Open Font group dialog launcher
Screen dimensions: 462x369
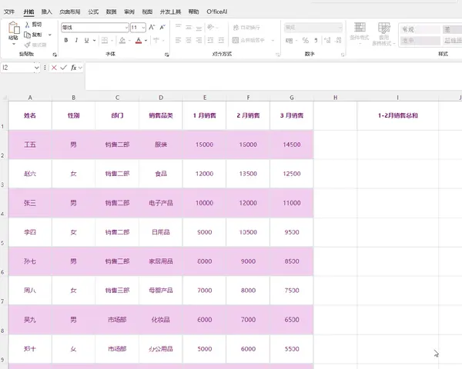pyautogui.click(x=167, y=55)
